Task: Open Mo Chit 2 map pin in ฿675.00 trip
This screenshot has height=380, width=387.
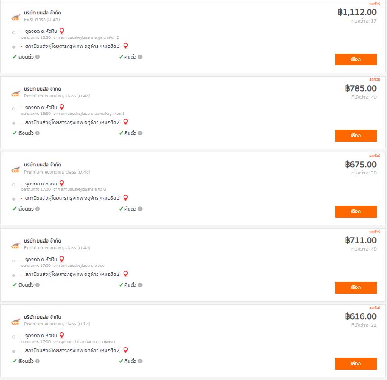Action: (x=126, y=198)
